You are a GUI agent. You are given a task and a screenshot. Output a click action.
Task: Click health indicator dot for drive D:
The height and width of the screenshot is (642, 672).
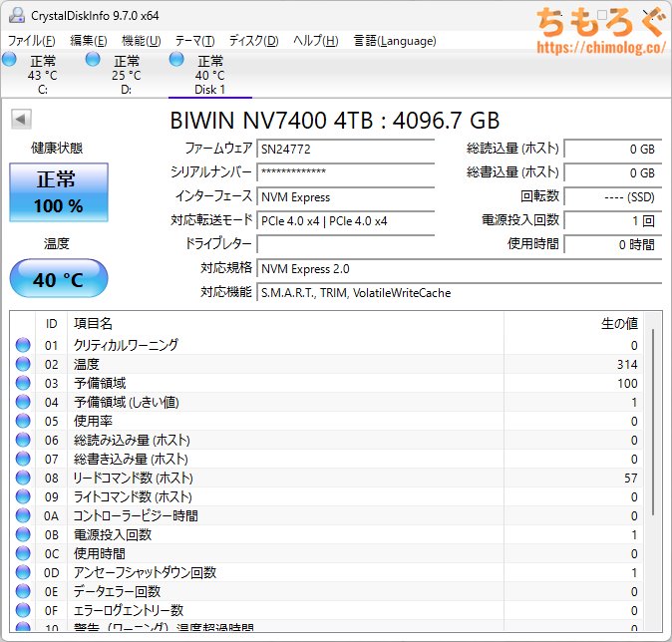tap(93, 59)
